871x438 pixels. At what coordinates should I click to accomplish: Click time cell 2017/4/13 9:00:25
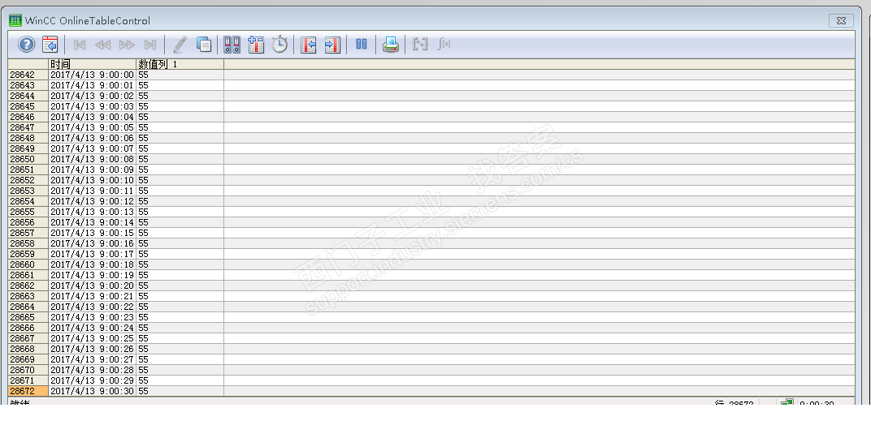tap(92, 338)
